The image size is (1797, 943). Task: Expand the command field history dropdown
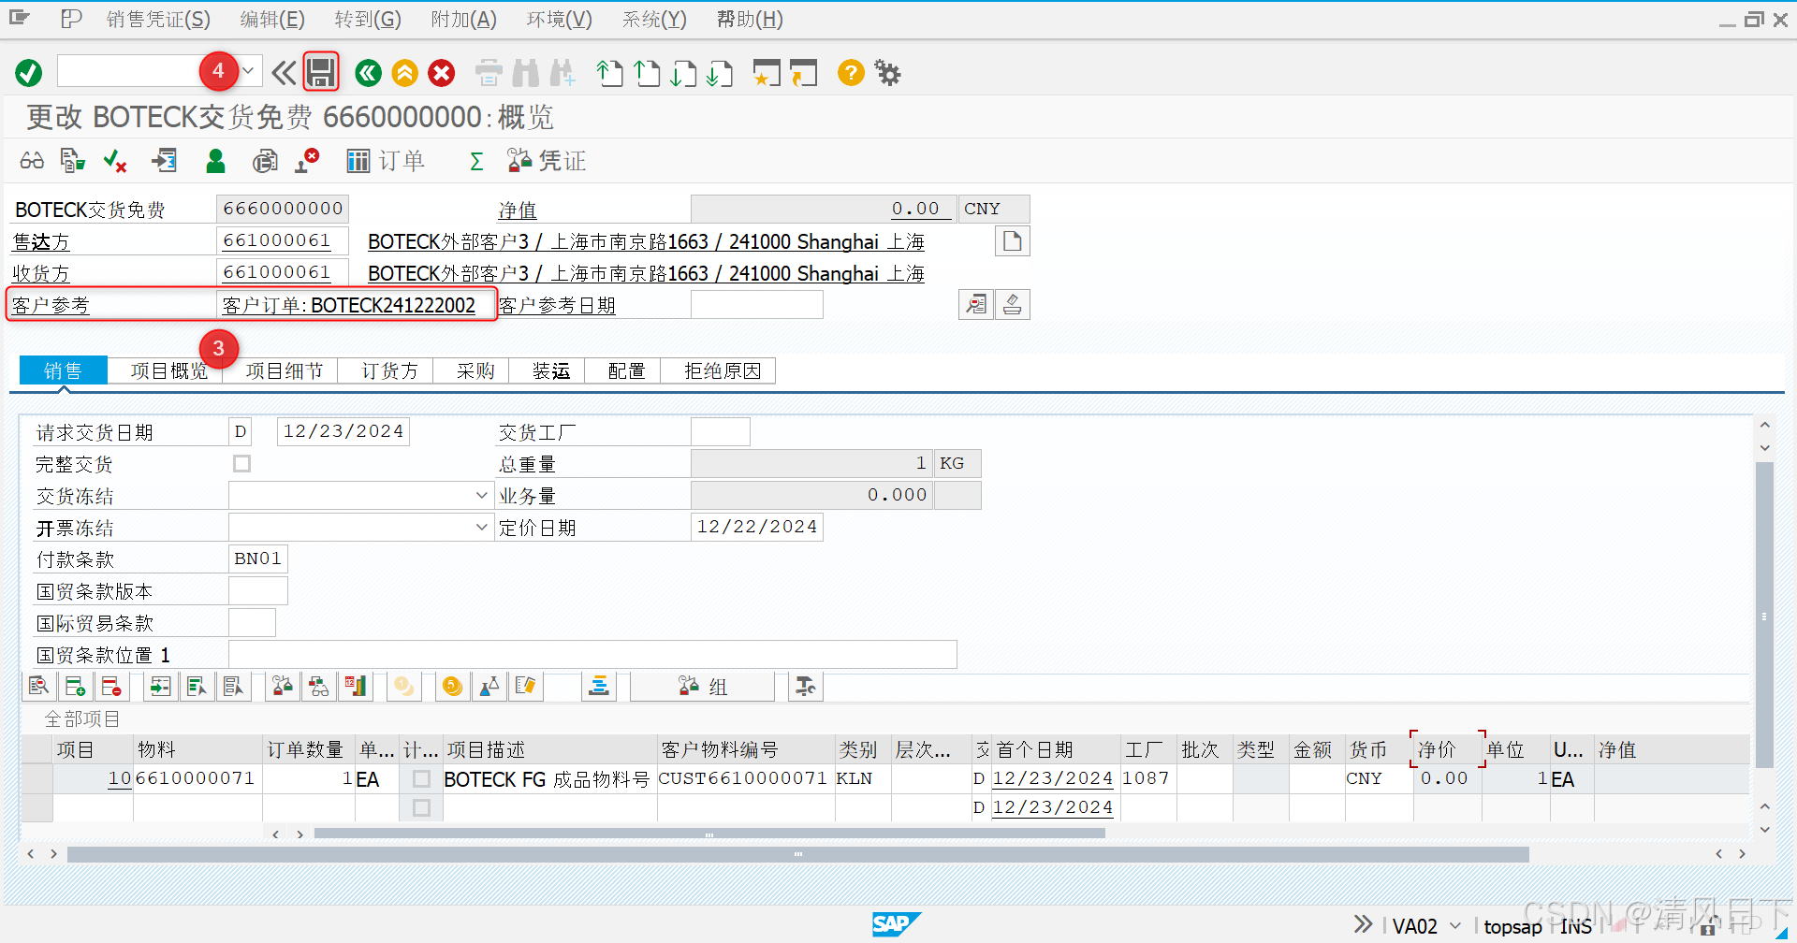247,70
